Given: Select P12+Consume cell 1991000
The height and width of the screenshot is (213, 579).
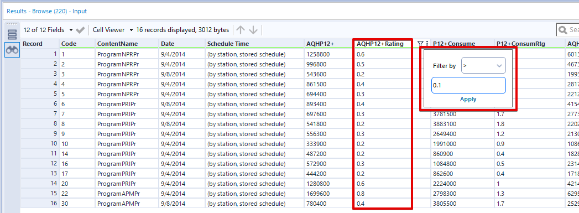Looking at the screenshot, I should coord(462,144).
